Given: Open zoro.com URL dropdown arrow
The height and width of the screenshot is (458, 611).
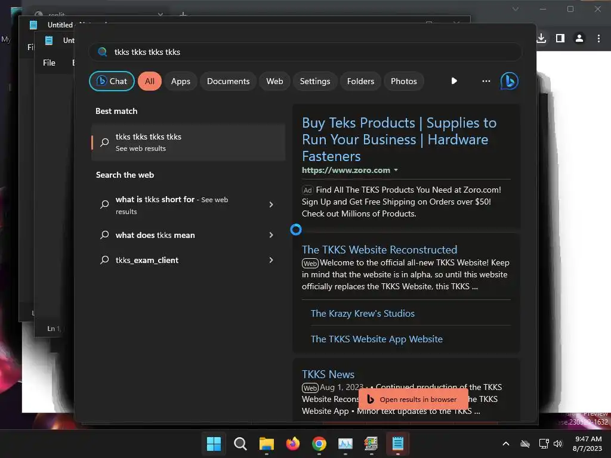Looking at the screenshot, I should (x=396, y=170).
